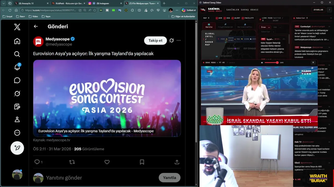Click the browser home icon
Image resolution: width=334 pixels, height=187 pixels.
tap(16, 10)
